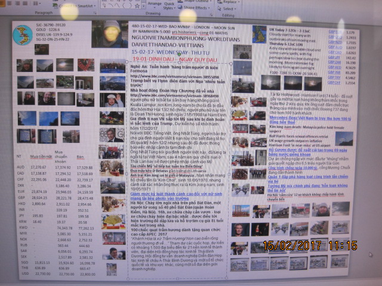Open 'Trưởng Mỹ nói chính phủ' headline link

pos(307,188)
